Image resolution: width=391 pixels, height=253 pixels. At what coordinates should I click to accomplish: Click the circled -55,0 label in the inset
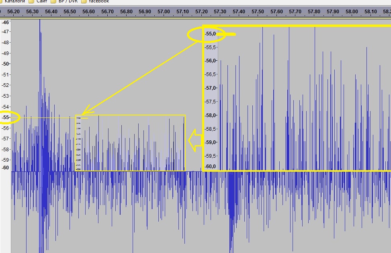click(x=210, y=34)
